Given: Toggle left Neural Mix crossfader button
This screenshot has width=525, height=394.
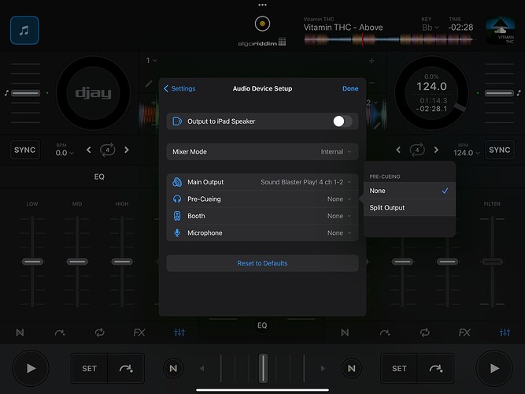Looking at the screenshot, I should (x=173, y=369).
